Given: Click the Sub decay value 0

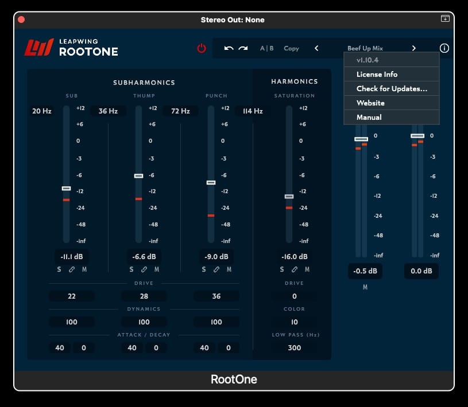Looking at the screenshot, I should 84,348.
